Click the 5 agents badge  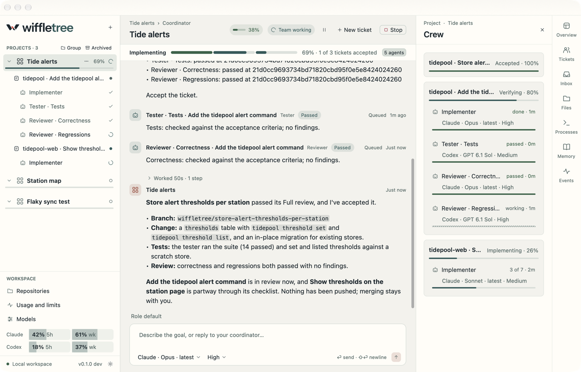pyautogui.click(x=394, y=53)
